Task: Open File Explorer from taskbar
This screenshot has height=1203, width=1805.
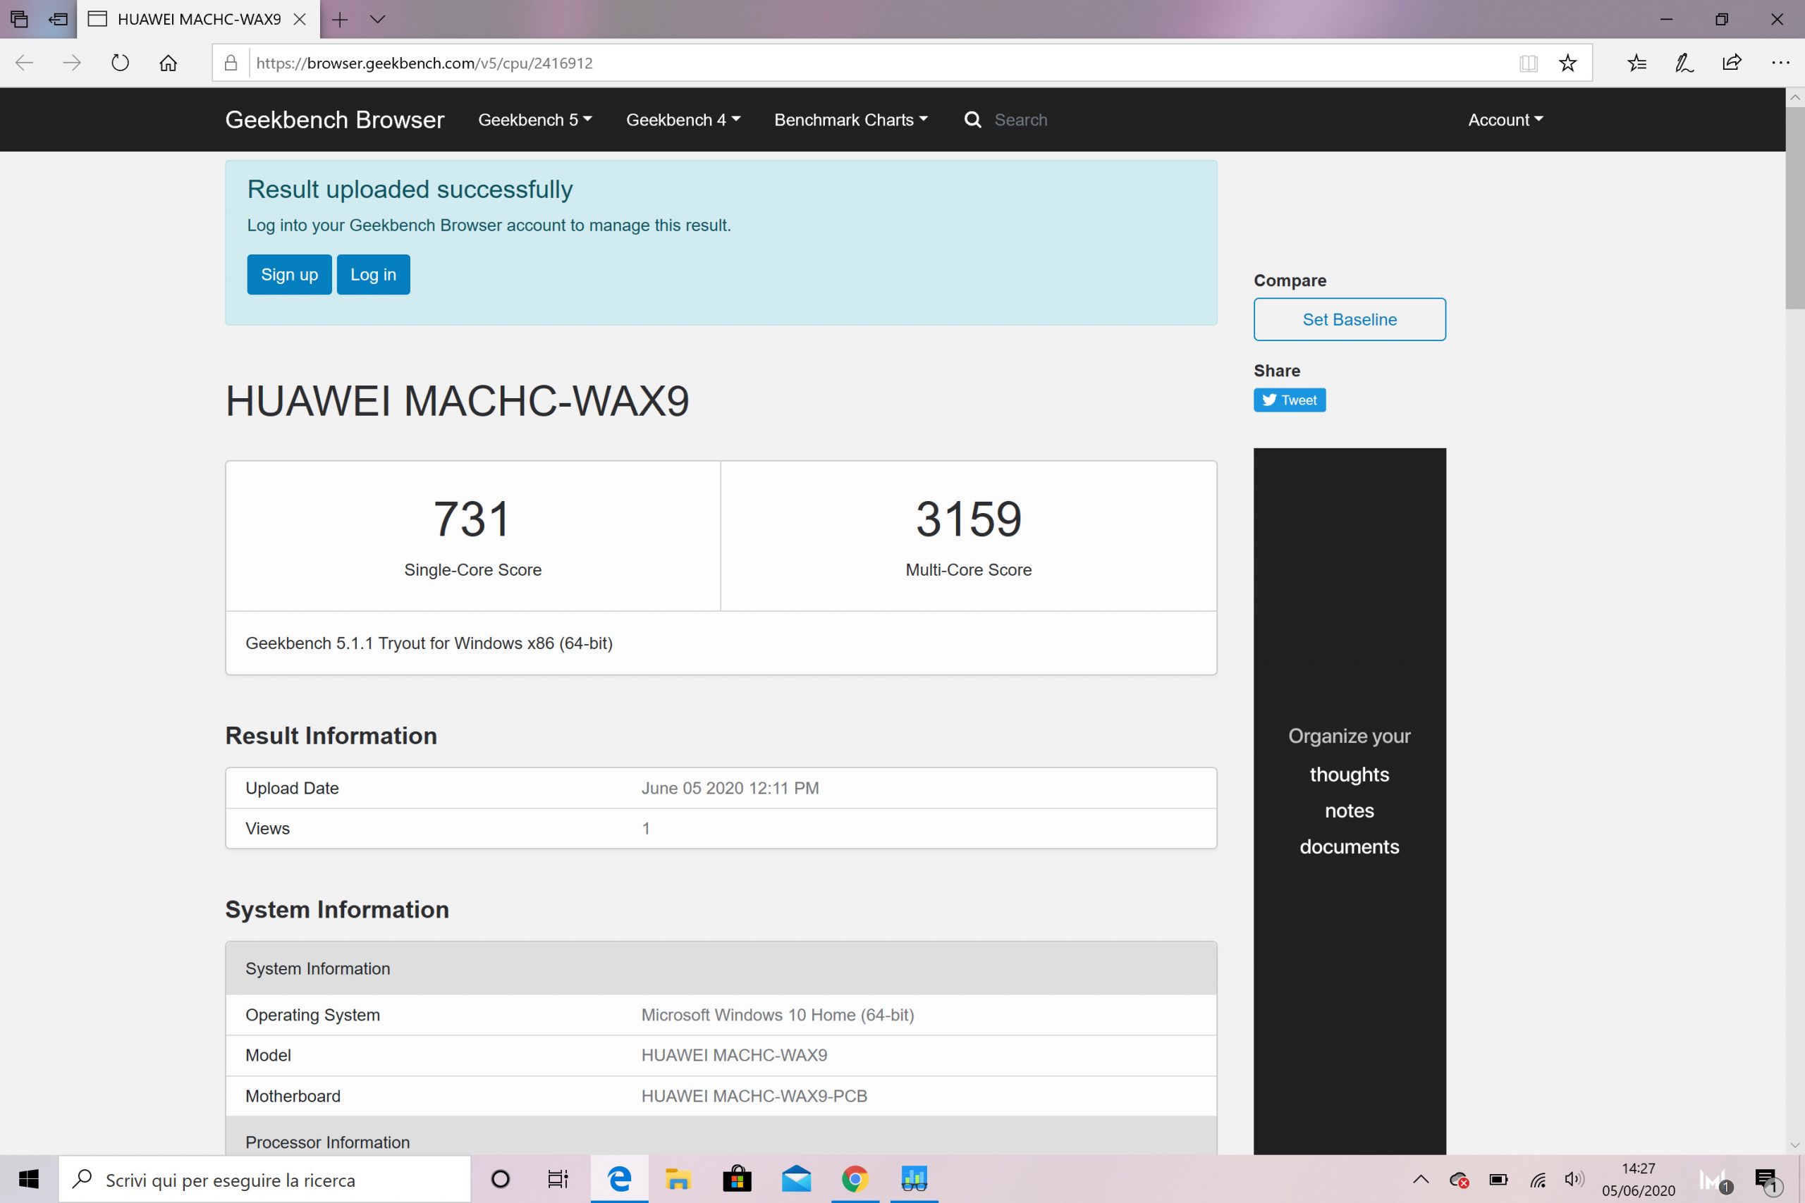Action: pyautogui.click(x=678, y=1179)
